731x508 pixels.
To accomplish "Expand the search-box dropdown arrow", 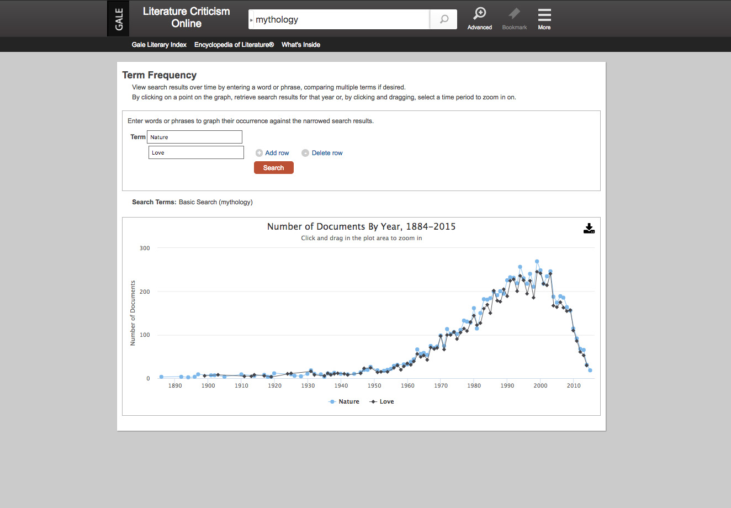I will (x=252, y=20).
